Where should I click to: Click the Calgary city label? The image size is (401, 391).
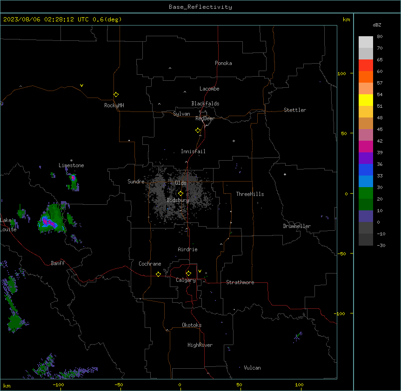[x=186, y=280]
